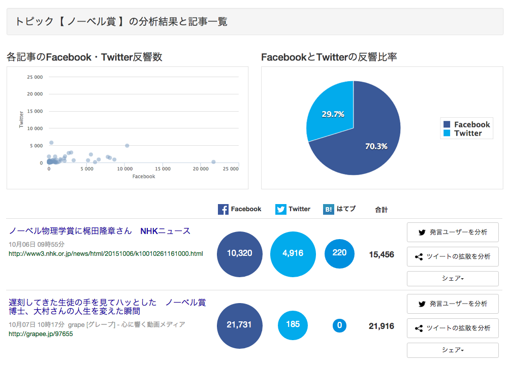Open the 遅刻してきた生徒 article title link
The width and height of the screenshot is (510, 365).
(107, 307)
